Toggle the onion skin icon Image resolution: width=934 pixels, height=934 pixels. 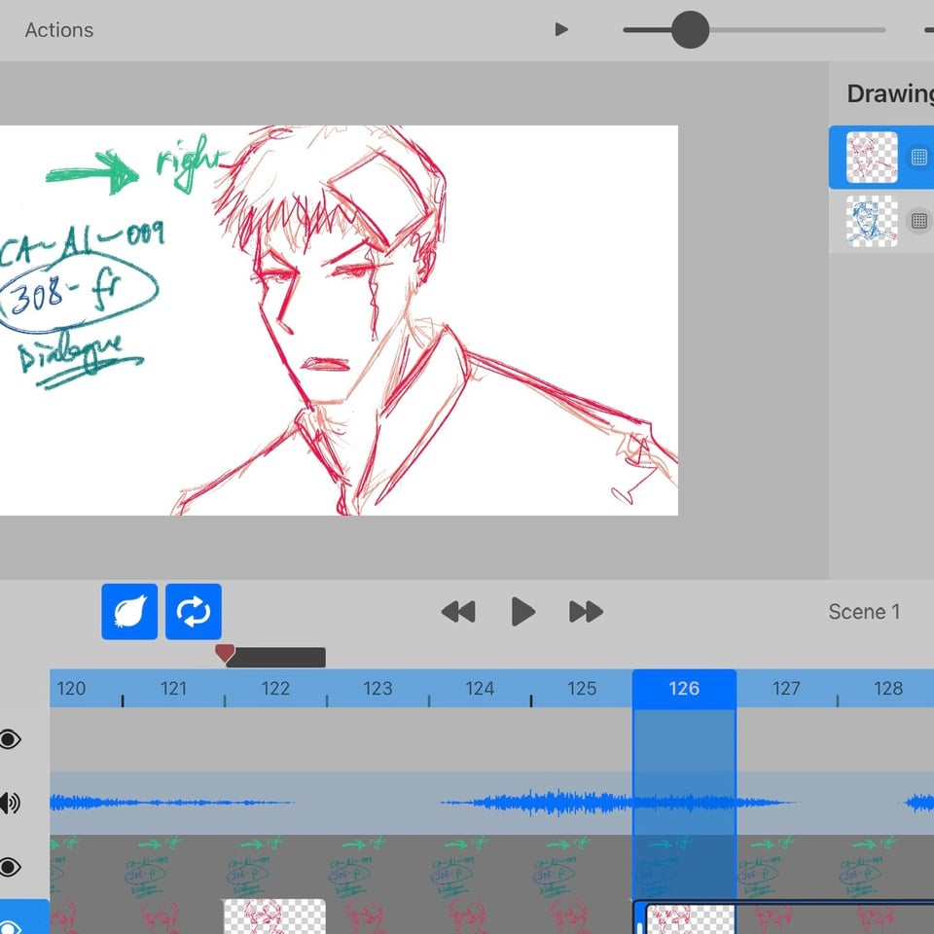pyautogui.click(x=128, y=612)
